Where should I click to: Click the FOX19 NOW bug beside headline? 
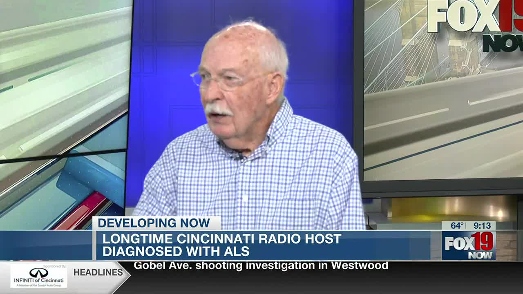(469, 245)
